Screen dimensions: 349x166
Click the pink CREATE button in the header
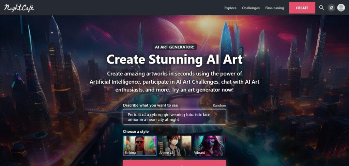302,8
